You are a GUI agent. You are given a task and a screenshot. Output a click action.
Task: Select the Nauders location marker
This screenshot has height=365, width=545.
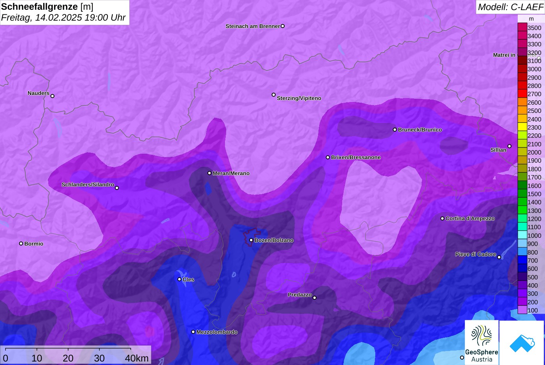click(x=53, y=96)
